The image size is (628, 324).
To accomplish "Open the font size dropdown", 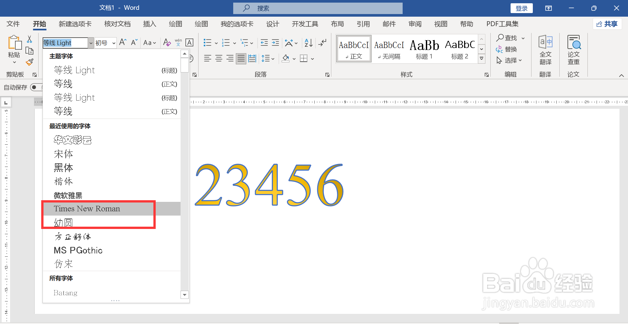I will pyautogui.click(x=114, y=43).
